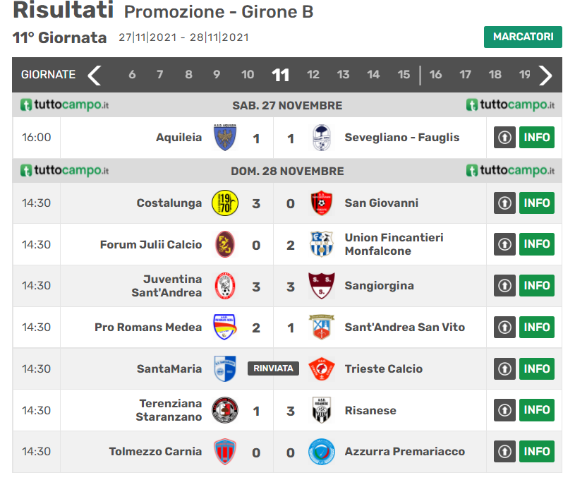Click the Sevegliano - Fauglis team logo

pos(322,138)
